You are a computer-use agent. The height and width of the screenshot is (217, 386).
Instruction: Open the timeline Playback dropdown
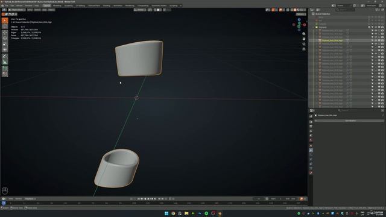[30, 199]
